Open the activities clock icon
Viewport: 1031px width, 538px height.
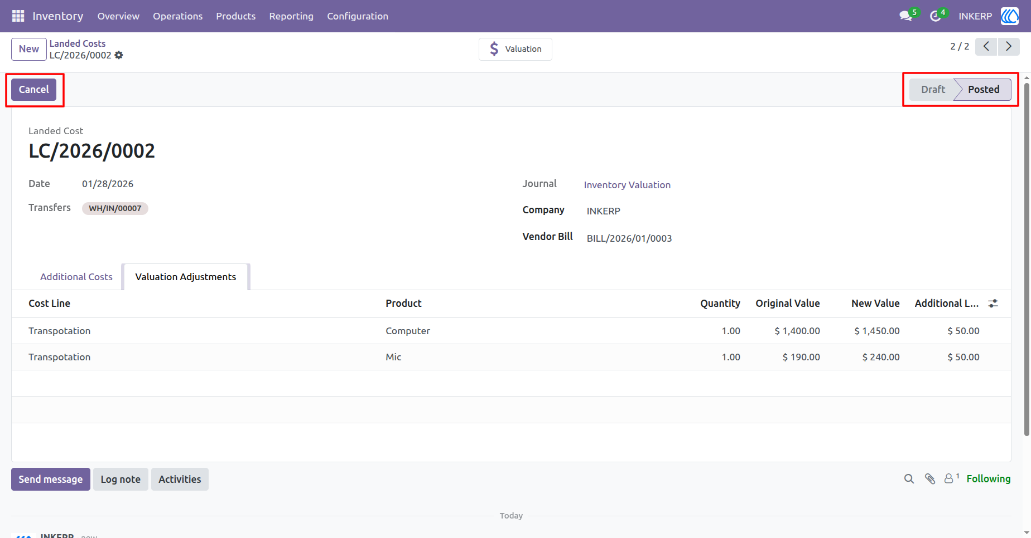pos(936,16)
